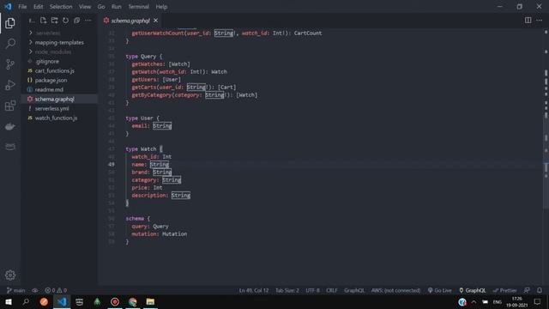Open the Terminal menu
The width and height of the screenshot is (549, 309).
pos(138,7)
